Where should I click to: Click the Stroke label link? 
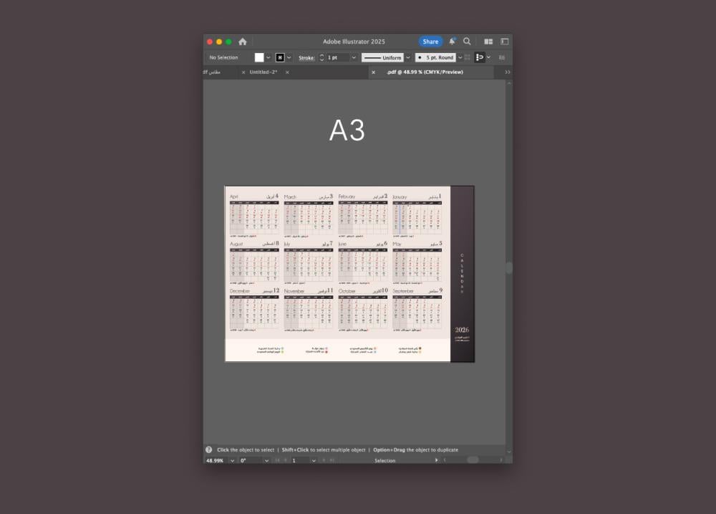(306, 58)
